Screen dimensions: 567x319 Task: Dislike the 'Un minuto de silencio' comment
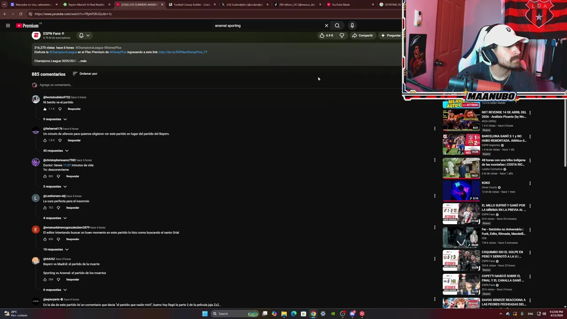pyautogui.click(x=60, y=140)
